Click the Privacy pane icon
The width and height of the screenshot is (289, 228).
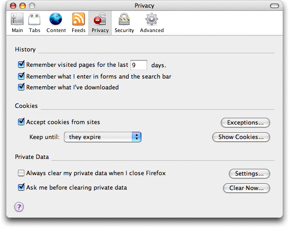(100, 20)
